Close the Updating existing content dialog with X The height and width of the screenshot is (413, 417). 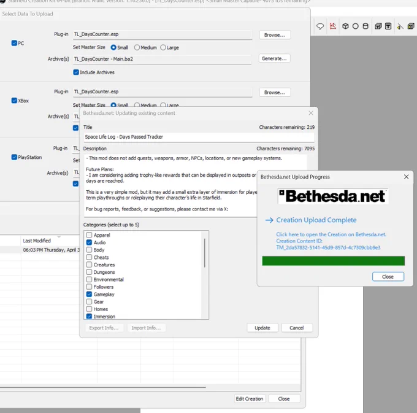tap(311, 113)
